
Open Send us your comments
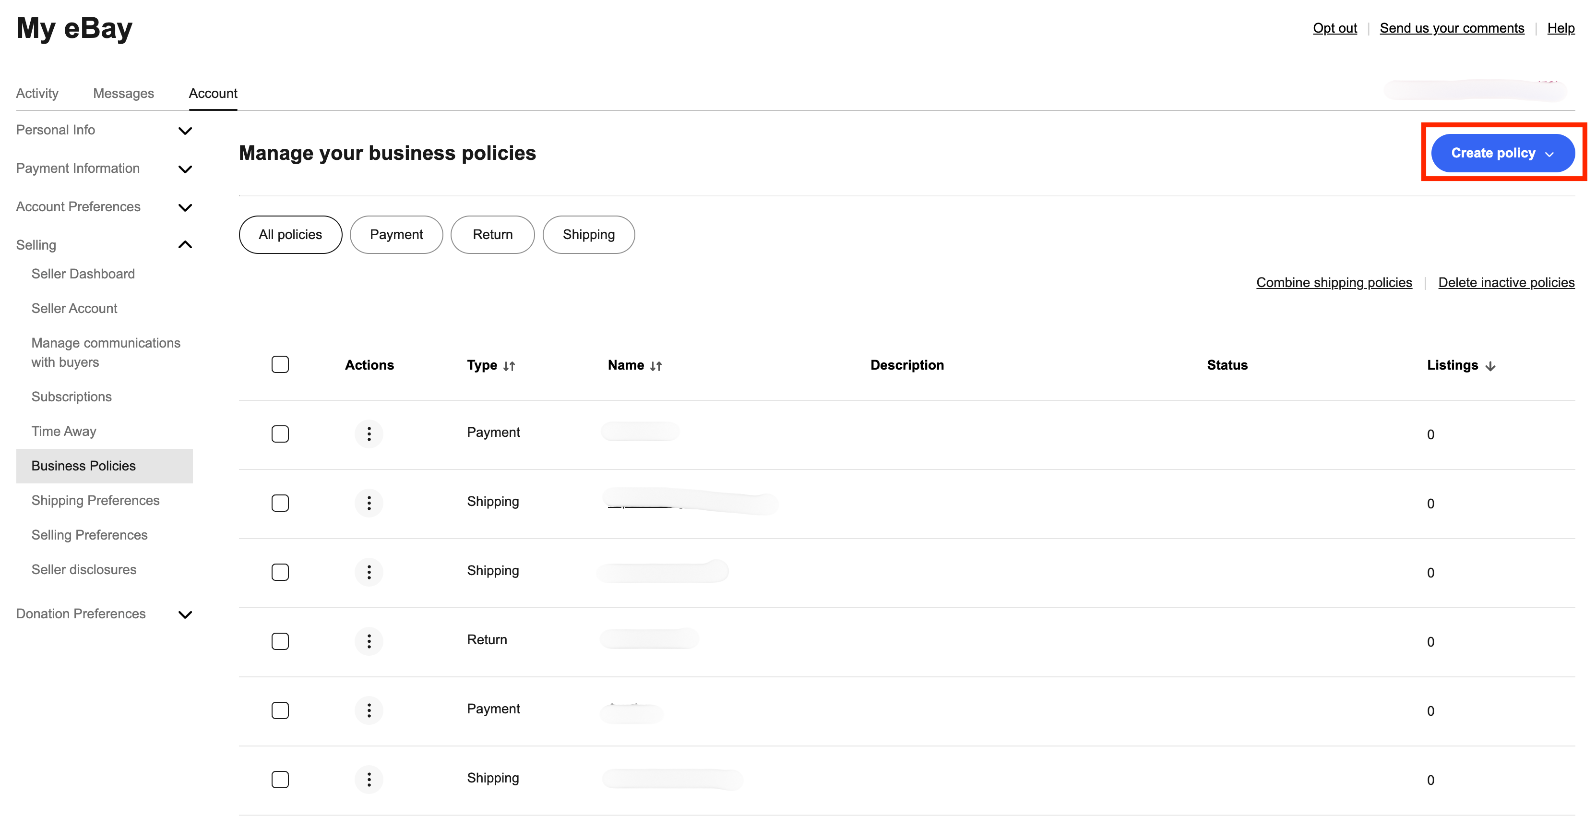1452,28
